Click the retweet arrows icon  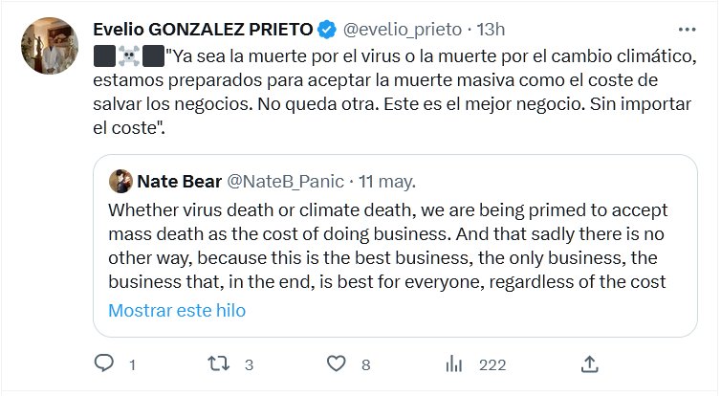220,364
